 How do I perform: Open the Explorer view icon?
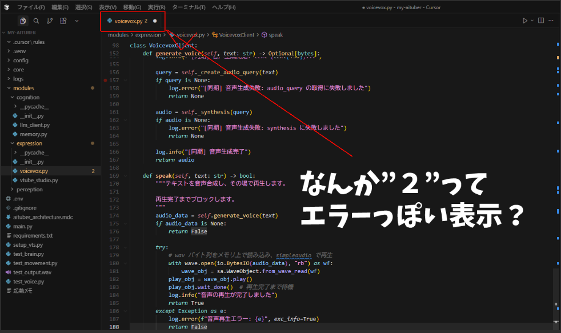[x=23, y=21]
